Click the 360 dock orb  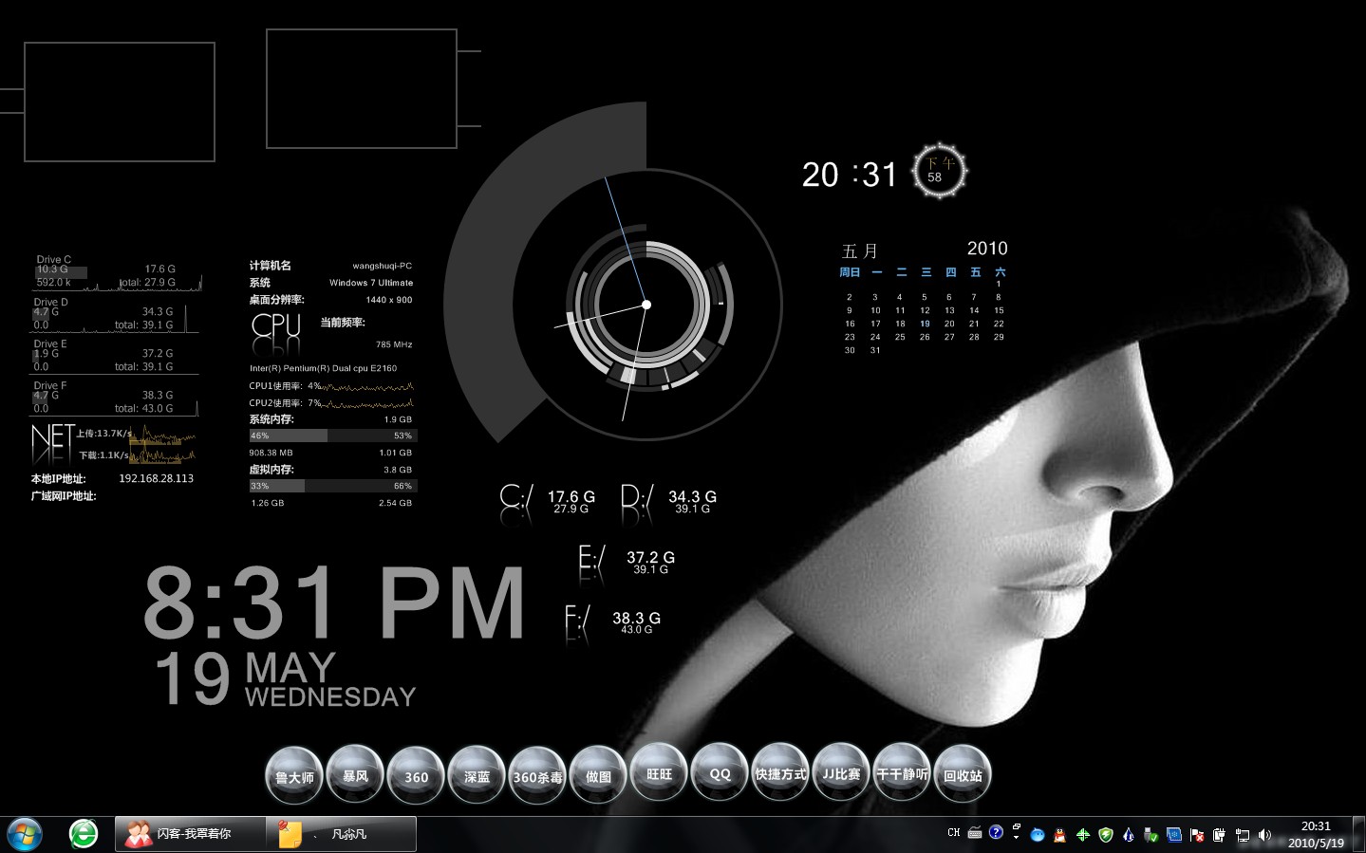(416, 775)
